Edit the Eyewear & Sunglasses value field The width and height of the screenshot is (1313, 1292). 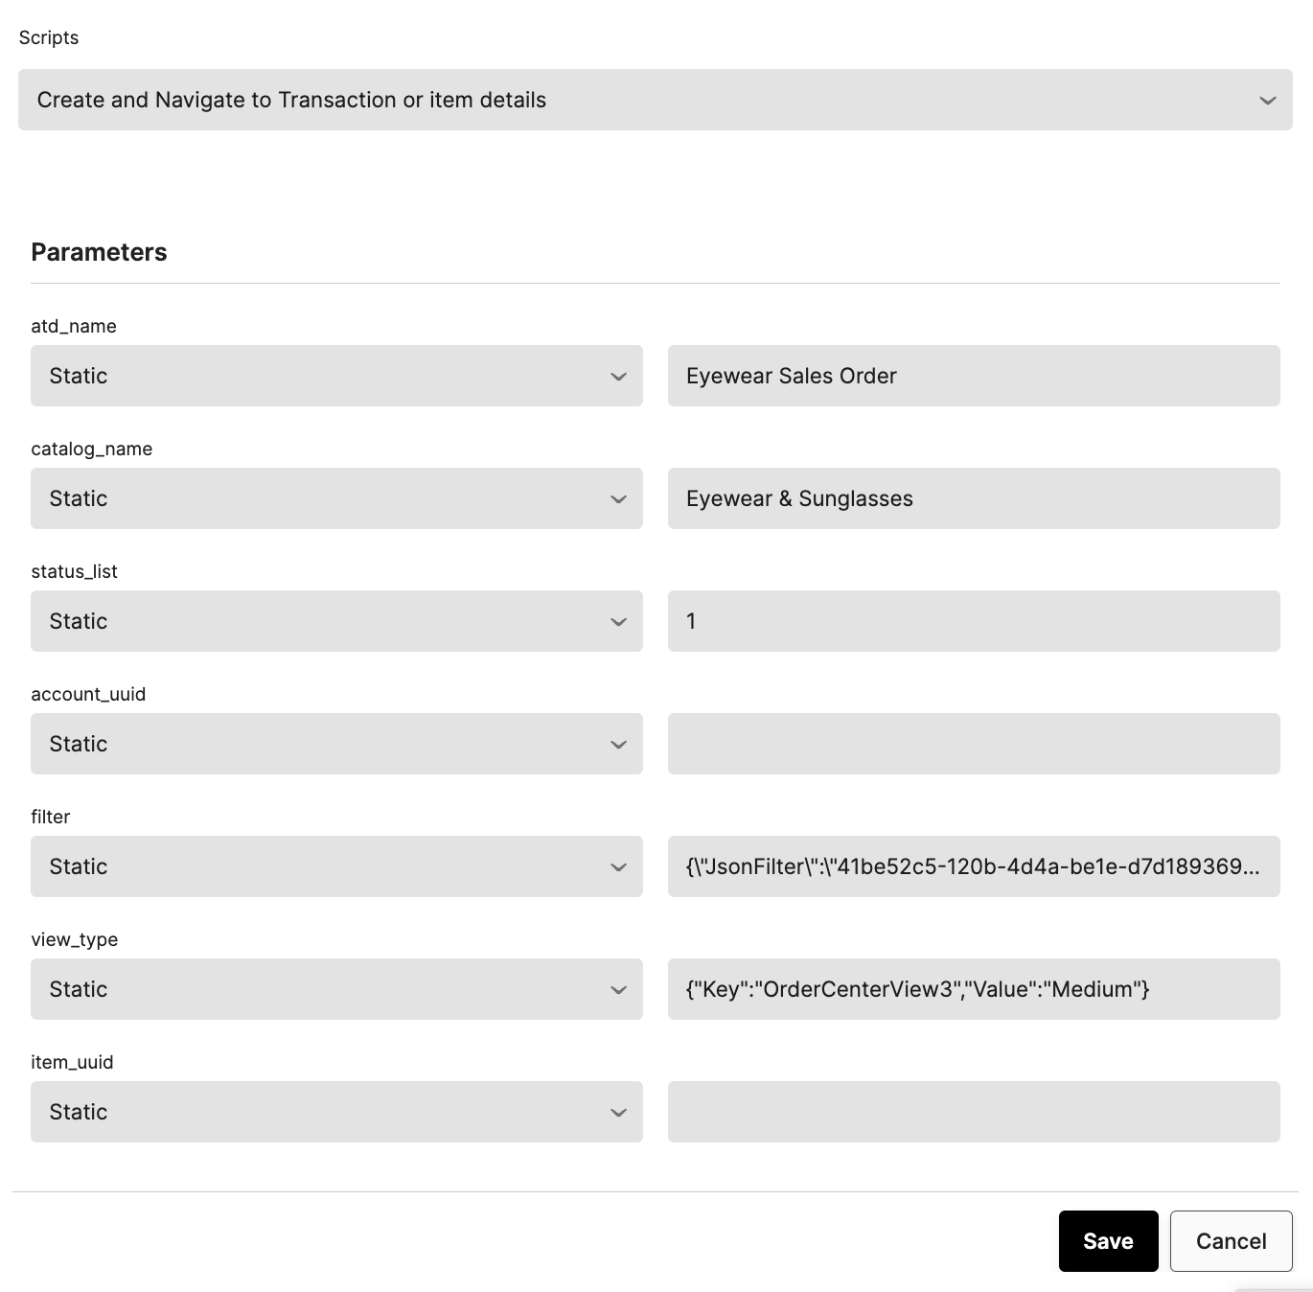pos(974,498)
